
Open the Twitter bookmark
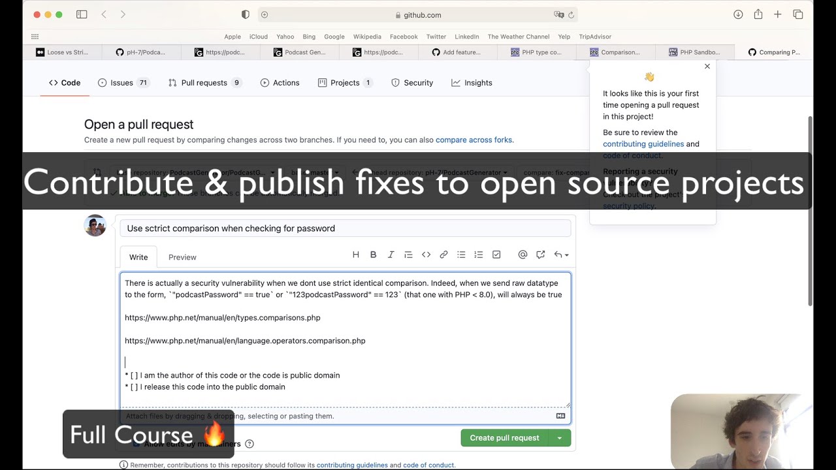(x=436, y=37)
